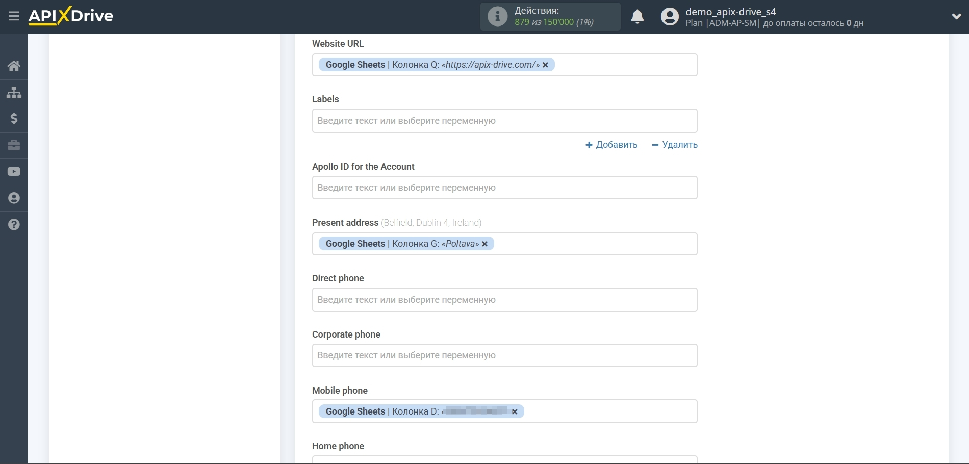Click the Добавить link under Labels
The width and height of the screenshot is (969, 464).
coord(611,145)
